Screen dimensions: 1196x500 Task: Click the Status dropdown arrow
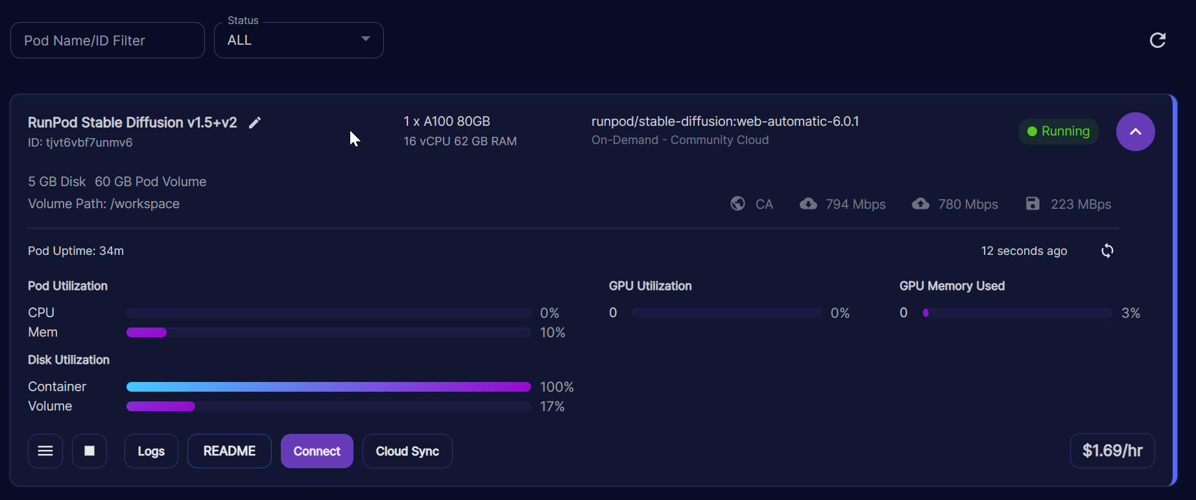coord(366,39)
